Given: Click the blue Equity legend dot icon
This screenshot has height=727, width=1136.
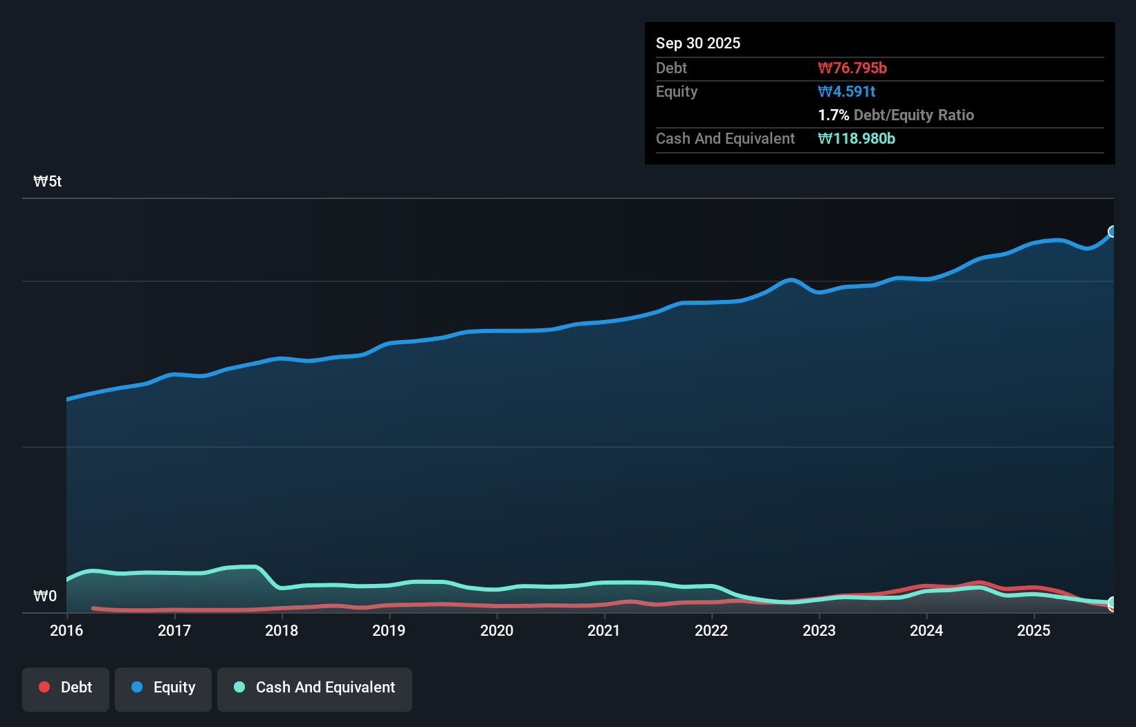Looking at the screenshot, I should point(137,687).
